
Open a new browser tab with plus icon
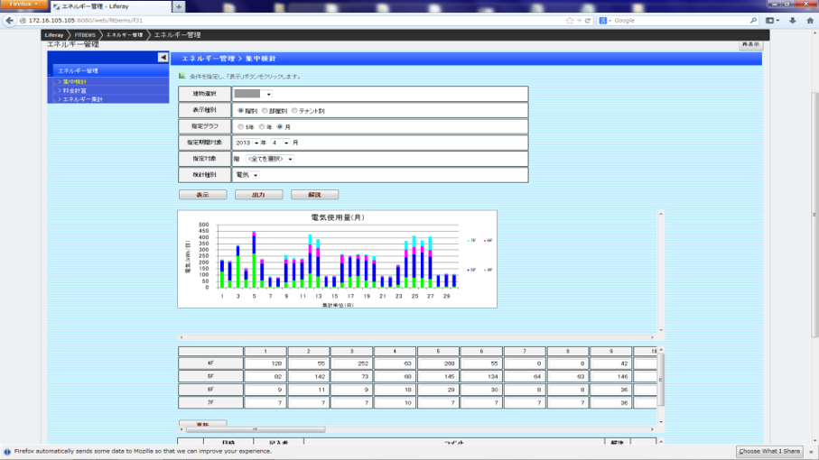pos(179,6)
